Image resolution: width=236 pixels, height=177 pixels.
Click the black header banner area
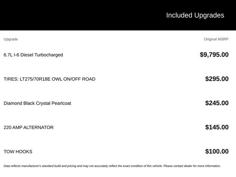pos(118,15)
